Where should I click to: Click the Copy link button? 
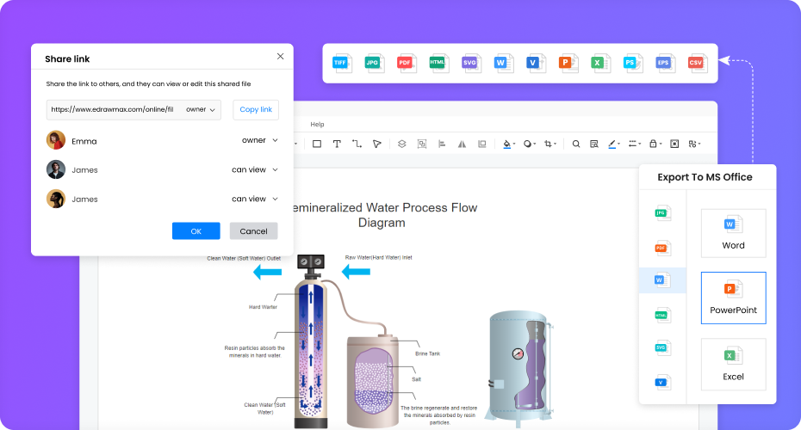256,109
